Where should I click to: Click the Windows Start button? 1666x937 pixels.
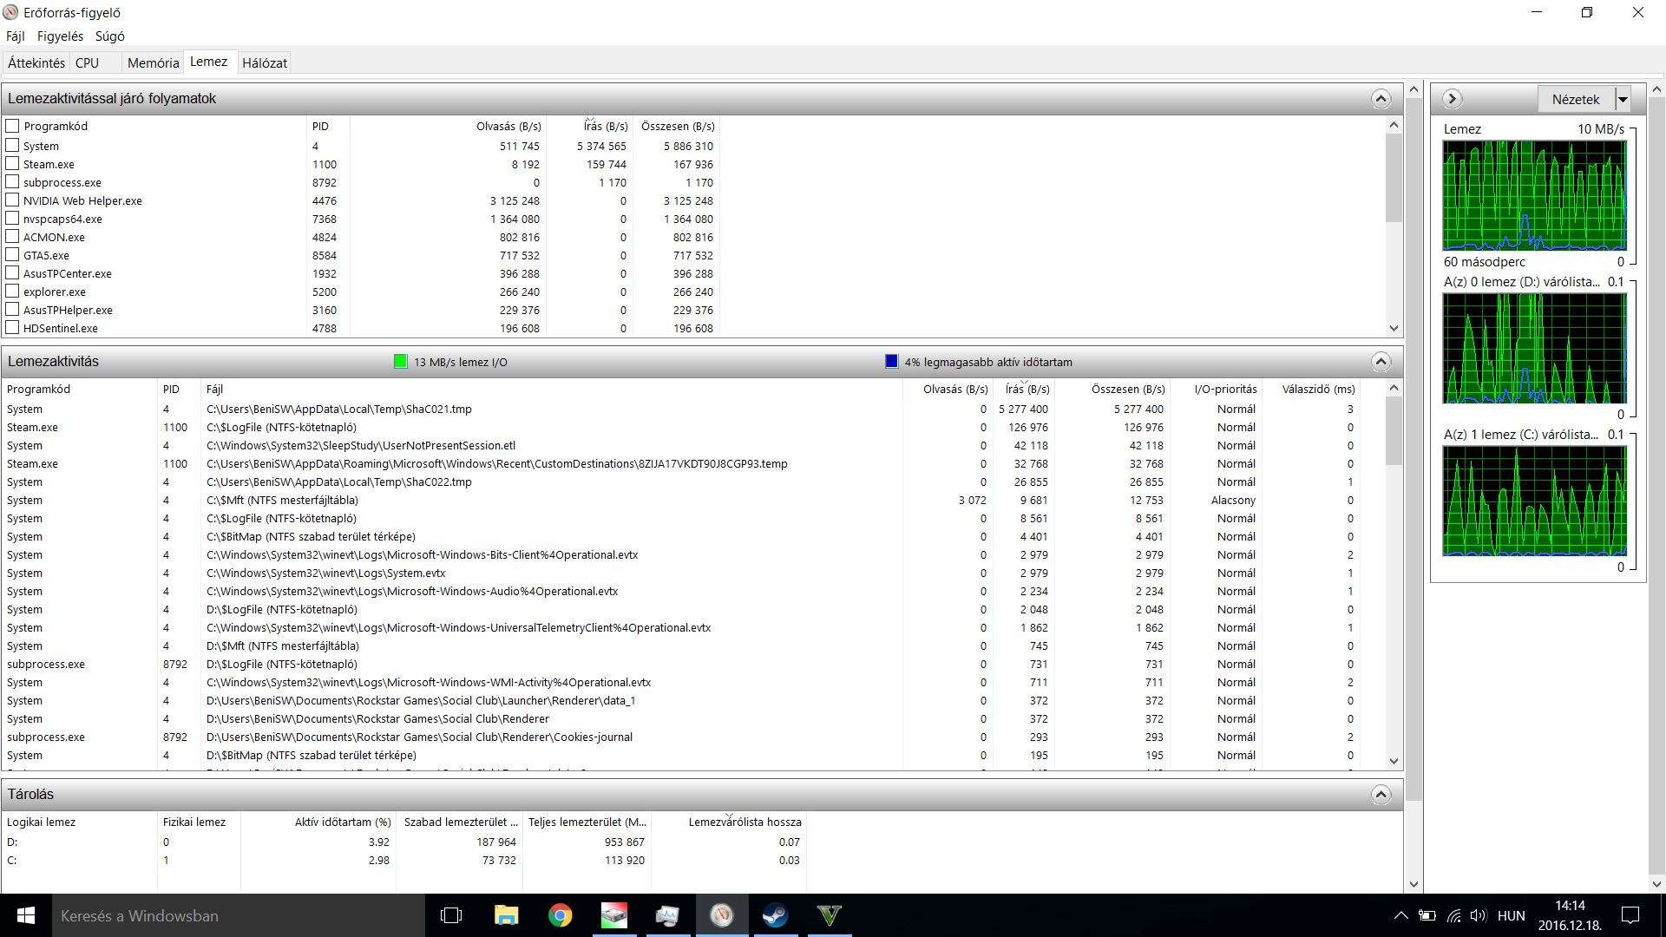[x=26, y=915]
